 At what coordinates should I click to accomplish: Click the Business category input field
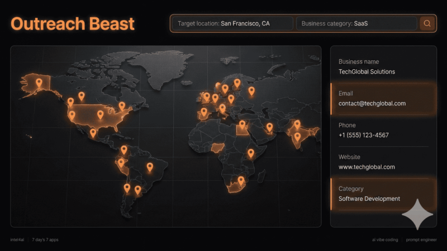356,23
